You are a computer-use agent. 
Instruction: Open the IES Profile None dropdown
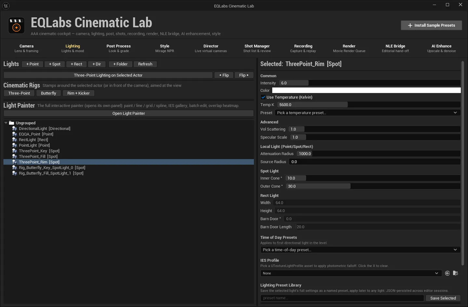351,273
